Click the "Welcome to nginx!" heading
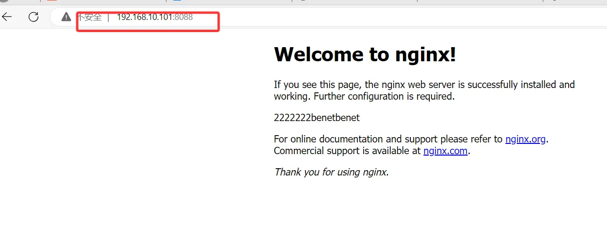 tap(365, 54)
